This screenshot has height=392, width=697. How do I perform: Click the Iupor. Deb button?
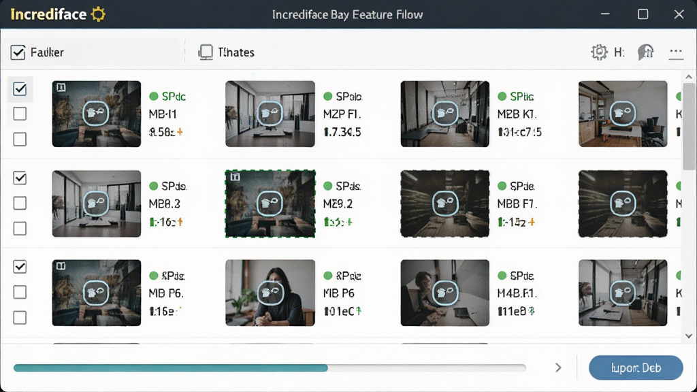[x=636, y=367]
